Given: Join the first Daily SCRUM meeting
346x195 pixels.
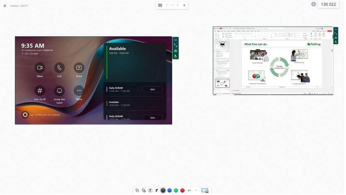Looking at the screenshot, I should (153, 89).
